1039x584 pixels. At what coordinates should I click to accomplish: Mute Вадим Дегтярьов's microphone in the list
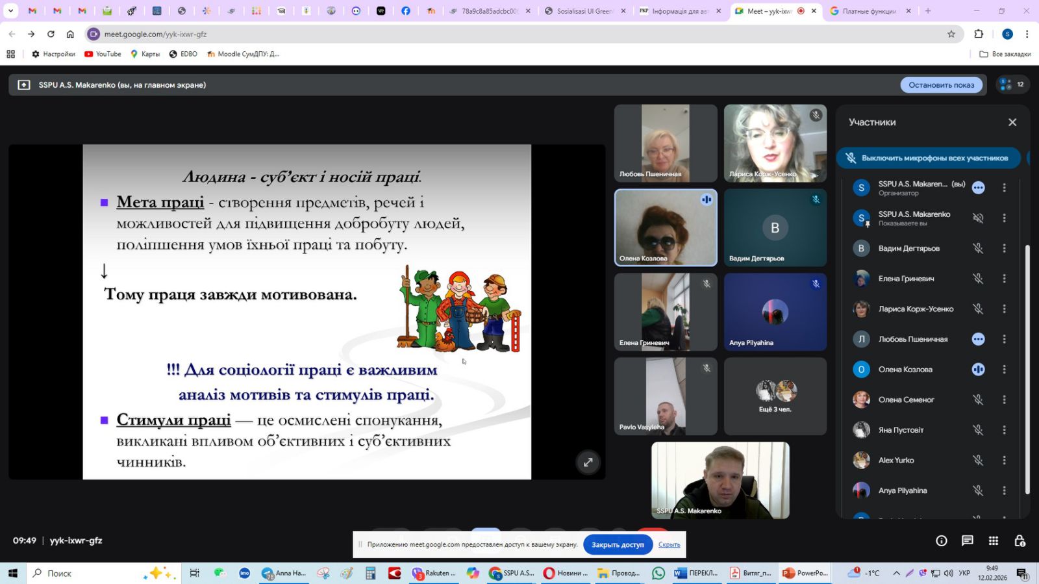[x=978, y=248]
